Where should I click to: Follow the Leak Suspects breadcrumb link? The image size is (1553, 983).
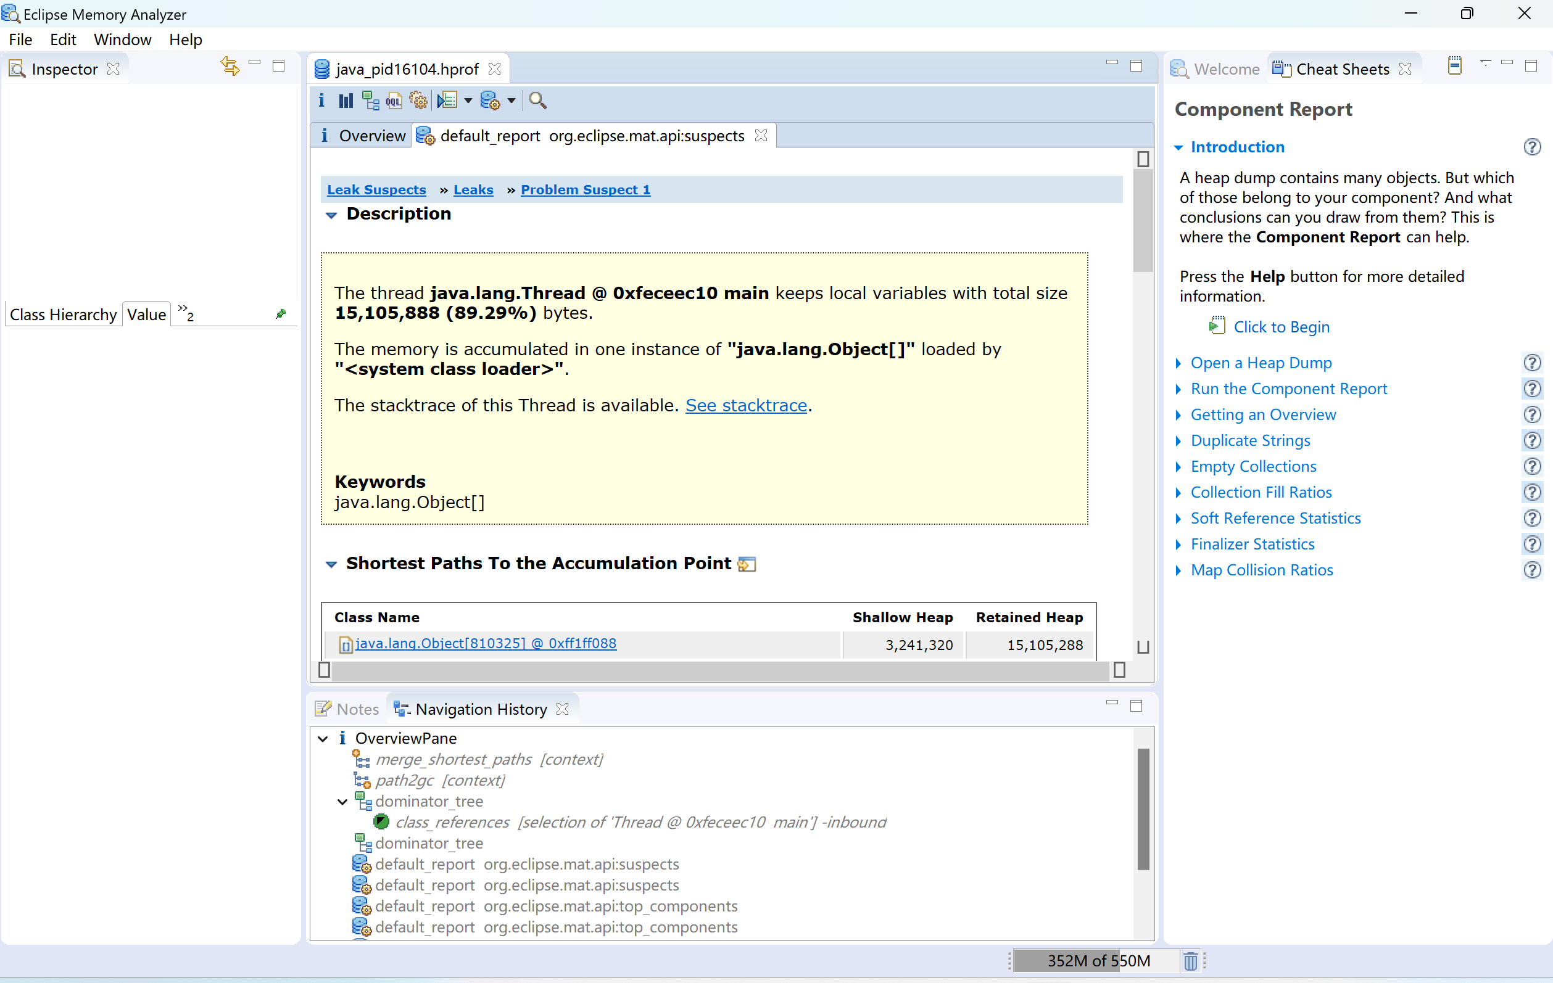click(x=376, y=190)
